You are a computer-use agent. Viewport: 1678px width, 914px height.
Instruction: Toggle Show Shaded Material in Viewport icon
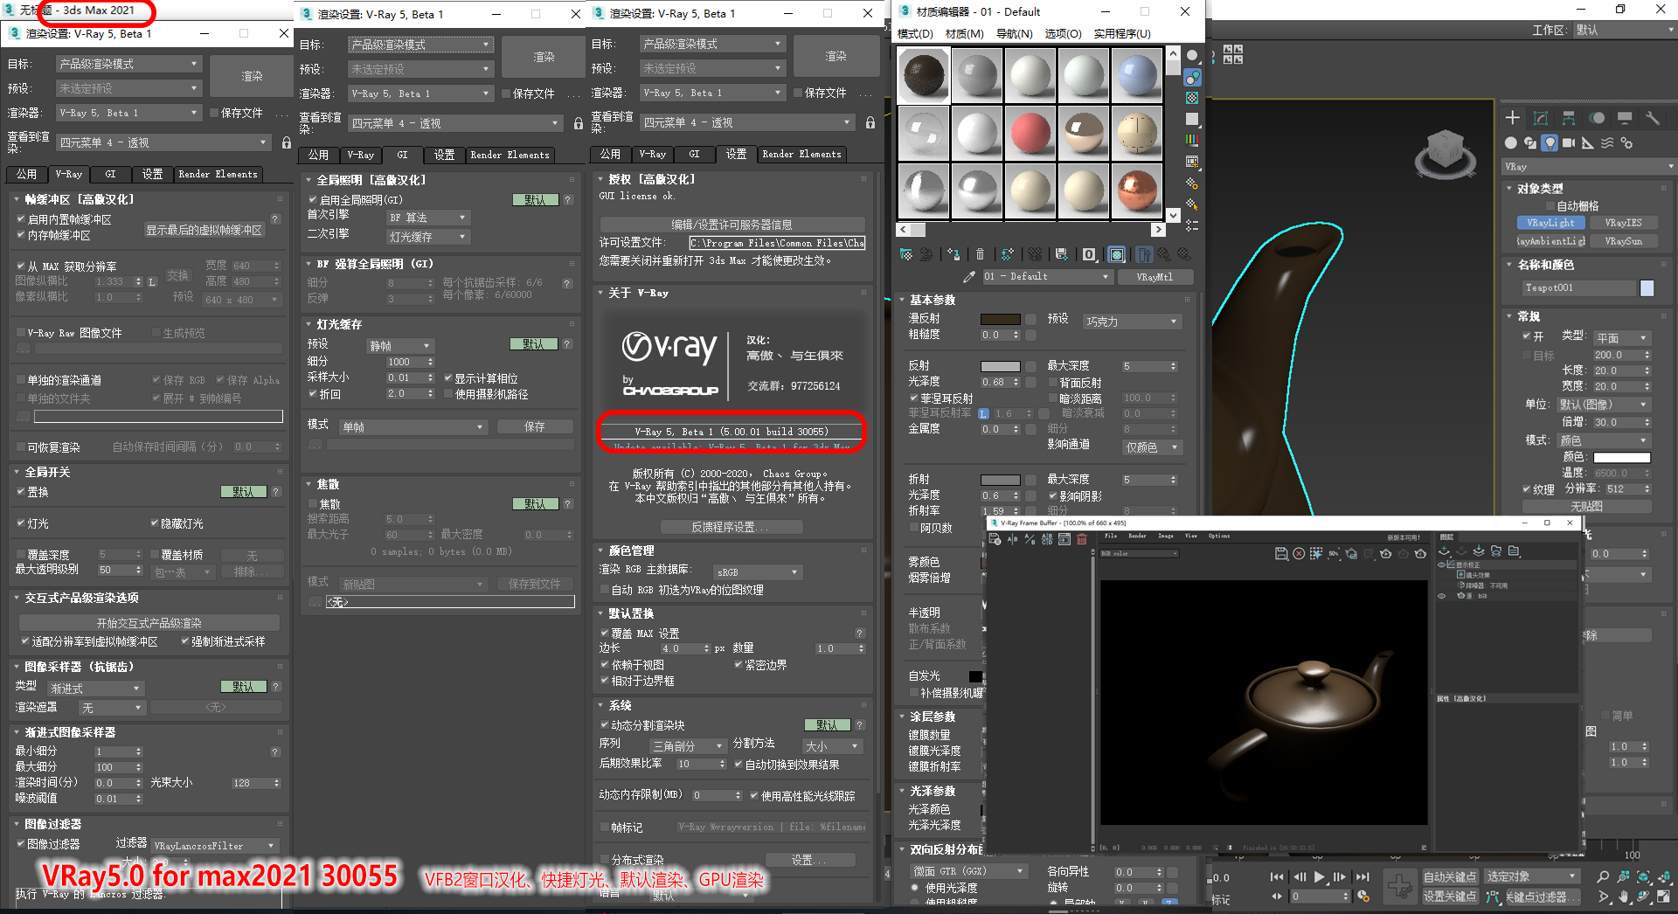1117,254
